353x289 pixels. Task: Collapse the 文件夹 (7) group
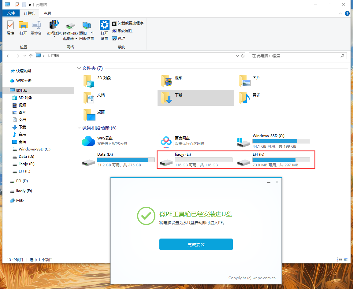click(79, 68)
